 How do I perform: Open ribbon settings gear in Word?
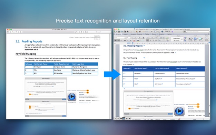coord(208,34)
